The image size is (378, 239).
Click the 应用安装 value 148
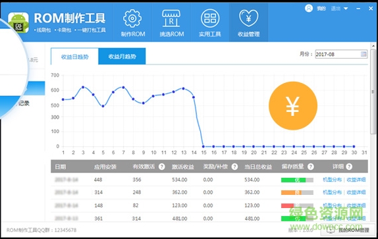[x=98, y=205]
